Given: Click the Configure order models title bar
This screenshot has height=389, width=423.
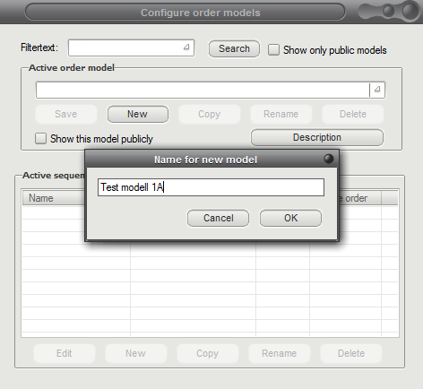Looking at the screenshot, I should [186, 13].
